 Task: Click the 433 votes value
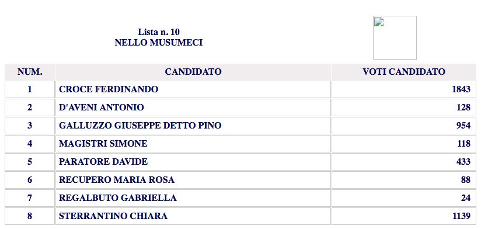(463, 162)
